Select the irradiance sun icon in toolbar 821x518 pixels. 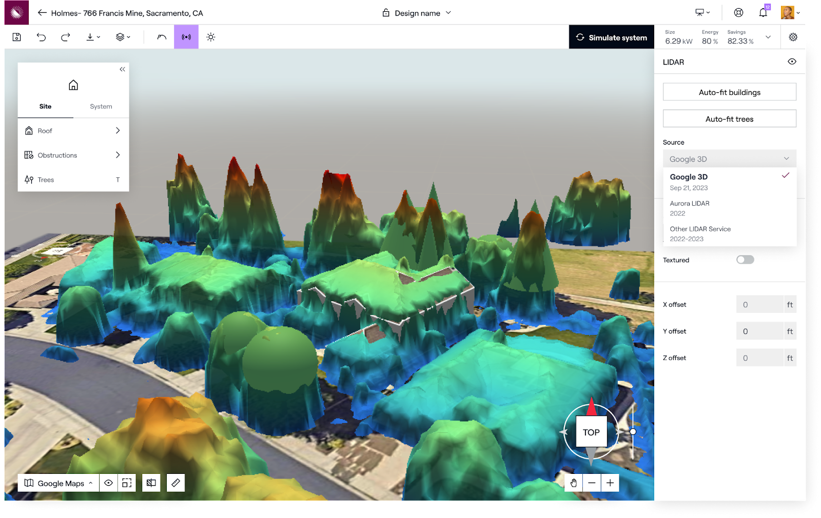pyautogui.click(x=210, y=36)
